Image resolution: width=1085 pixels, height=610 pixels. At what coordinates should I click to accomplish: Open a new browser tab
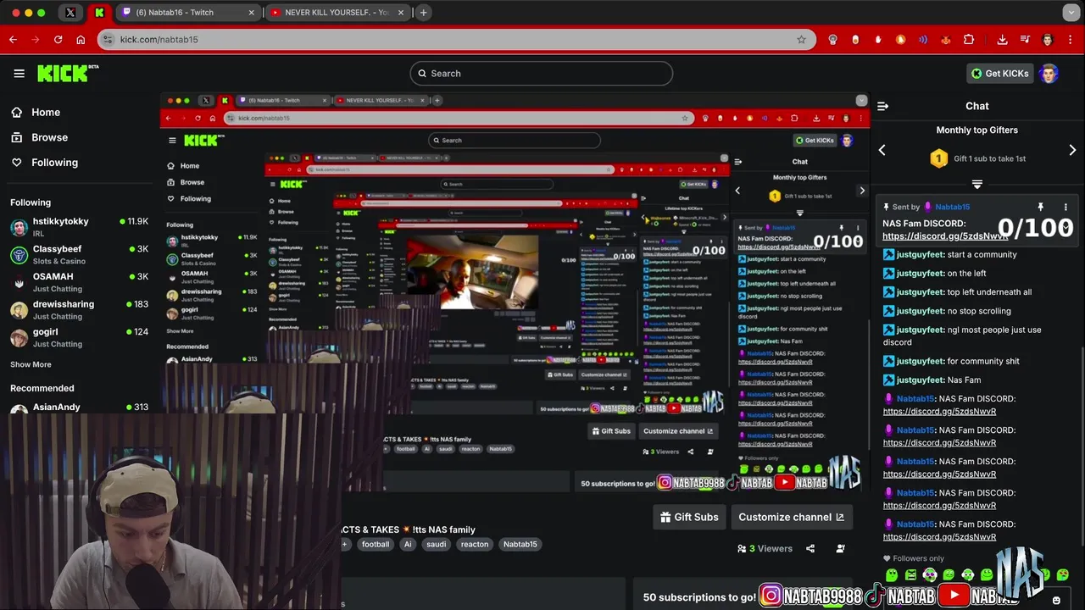[423, 13]
